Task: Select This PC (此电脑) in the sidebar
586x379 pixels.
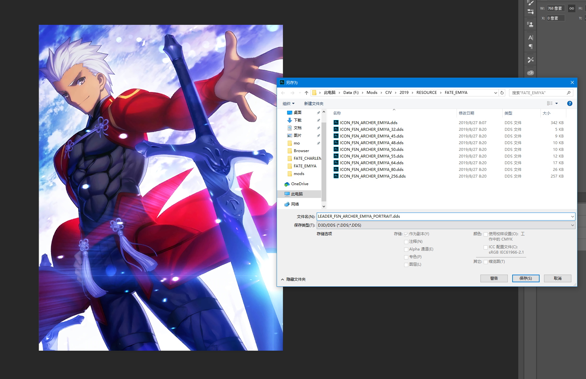Action: [x=299, y=194]
